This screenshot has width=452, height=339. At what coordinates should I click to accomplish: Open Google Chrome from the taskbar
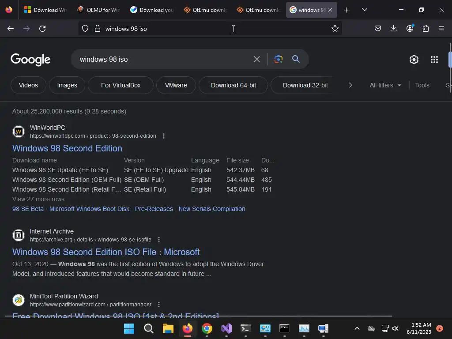pyautogui.click(x=207, y=328)
